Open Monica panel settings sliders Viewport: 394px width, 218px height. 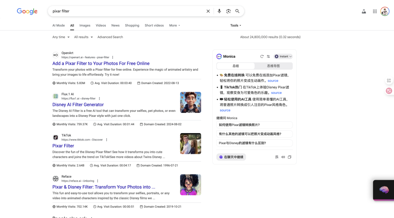269,56
